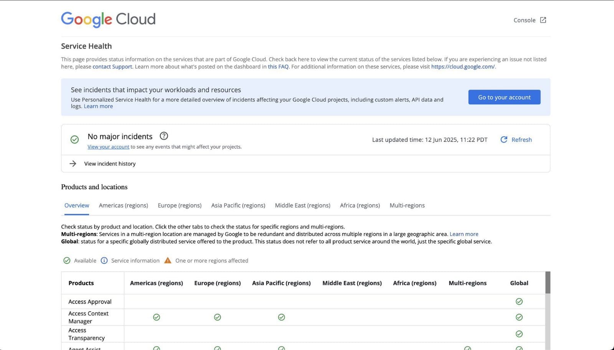Click the orange warning legend icon
The image size is (614, 350).
(168, 261)
